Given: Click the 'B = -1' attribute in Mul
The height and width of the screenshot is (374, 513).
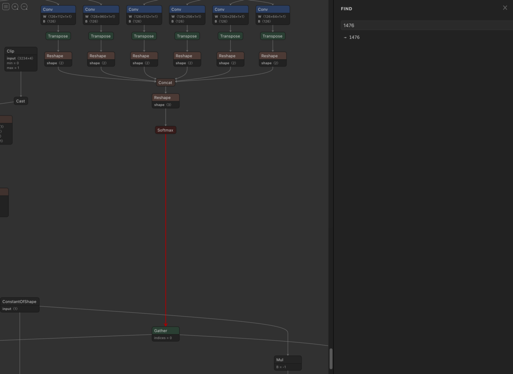Looking at the screenshot, I should pyautogui.click(x=281, y=367).
